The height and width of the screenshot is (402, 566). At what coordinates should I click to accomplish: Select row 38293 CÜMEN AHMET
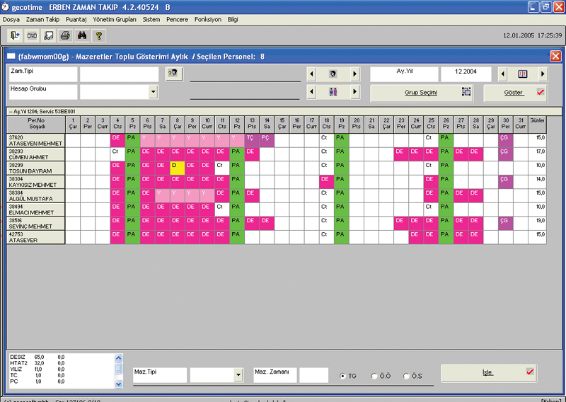36,154
